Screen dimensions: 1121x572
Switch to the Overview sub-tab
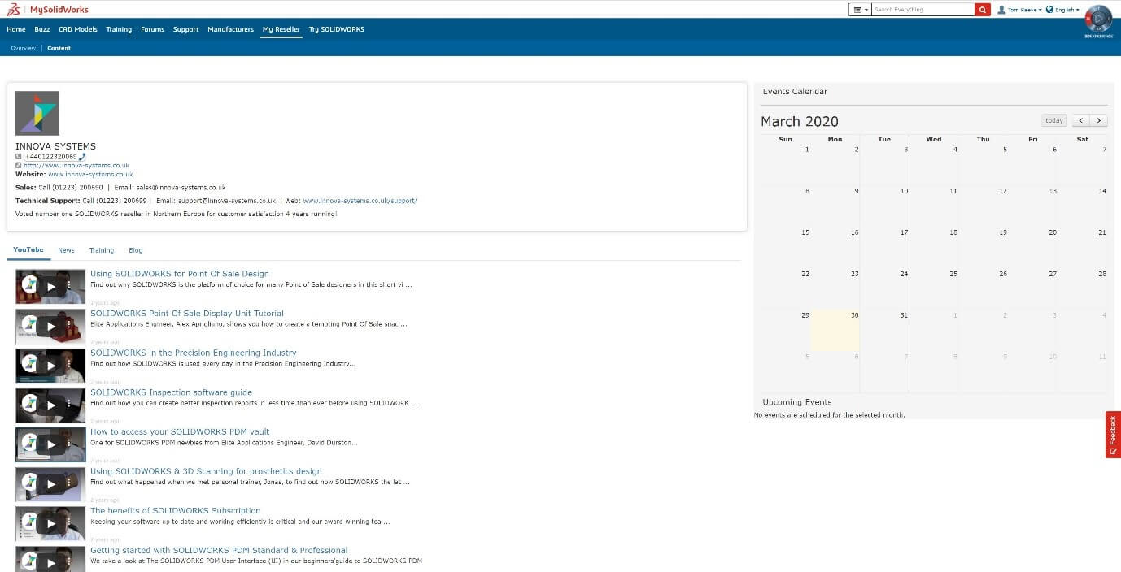point(23,48)
